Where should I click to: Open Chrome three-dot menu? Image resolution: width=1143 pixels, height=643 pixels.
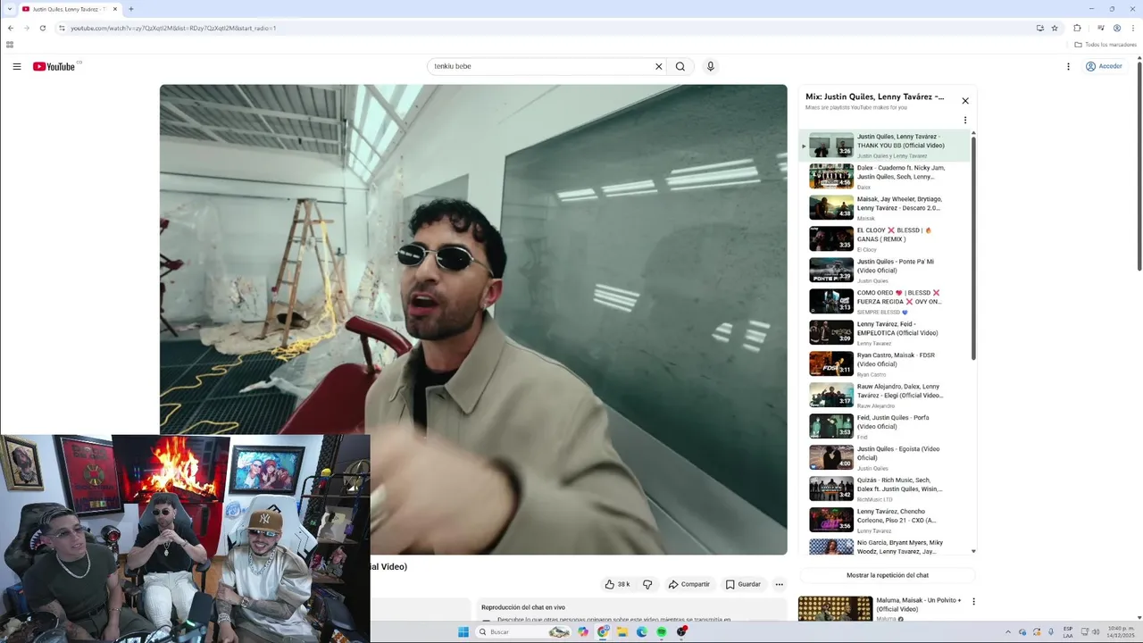point(1132,28)
